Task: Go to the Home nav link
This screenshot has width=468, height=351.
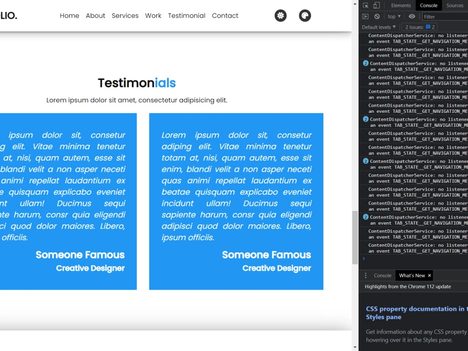Action: coord(69,15)
